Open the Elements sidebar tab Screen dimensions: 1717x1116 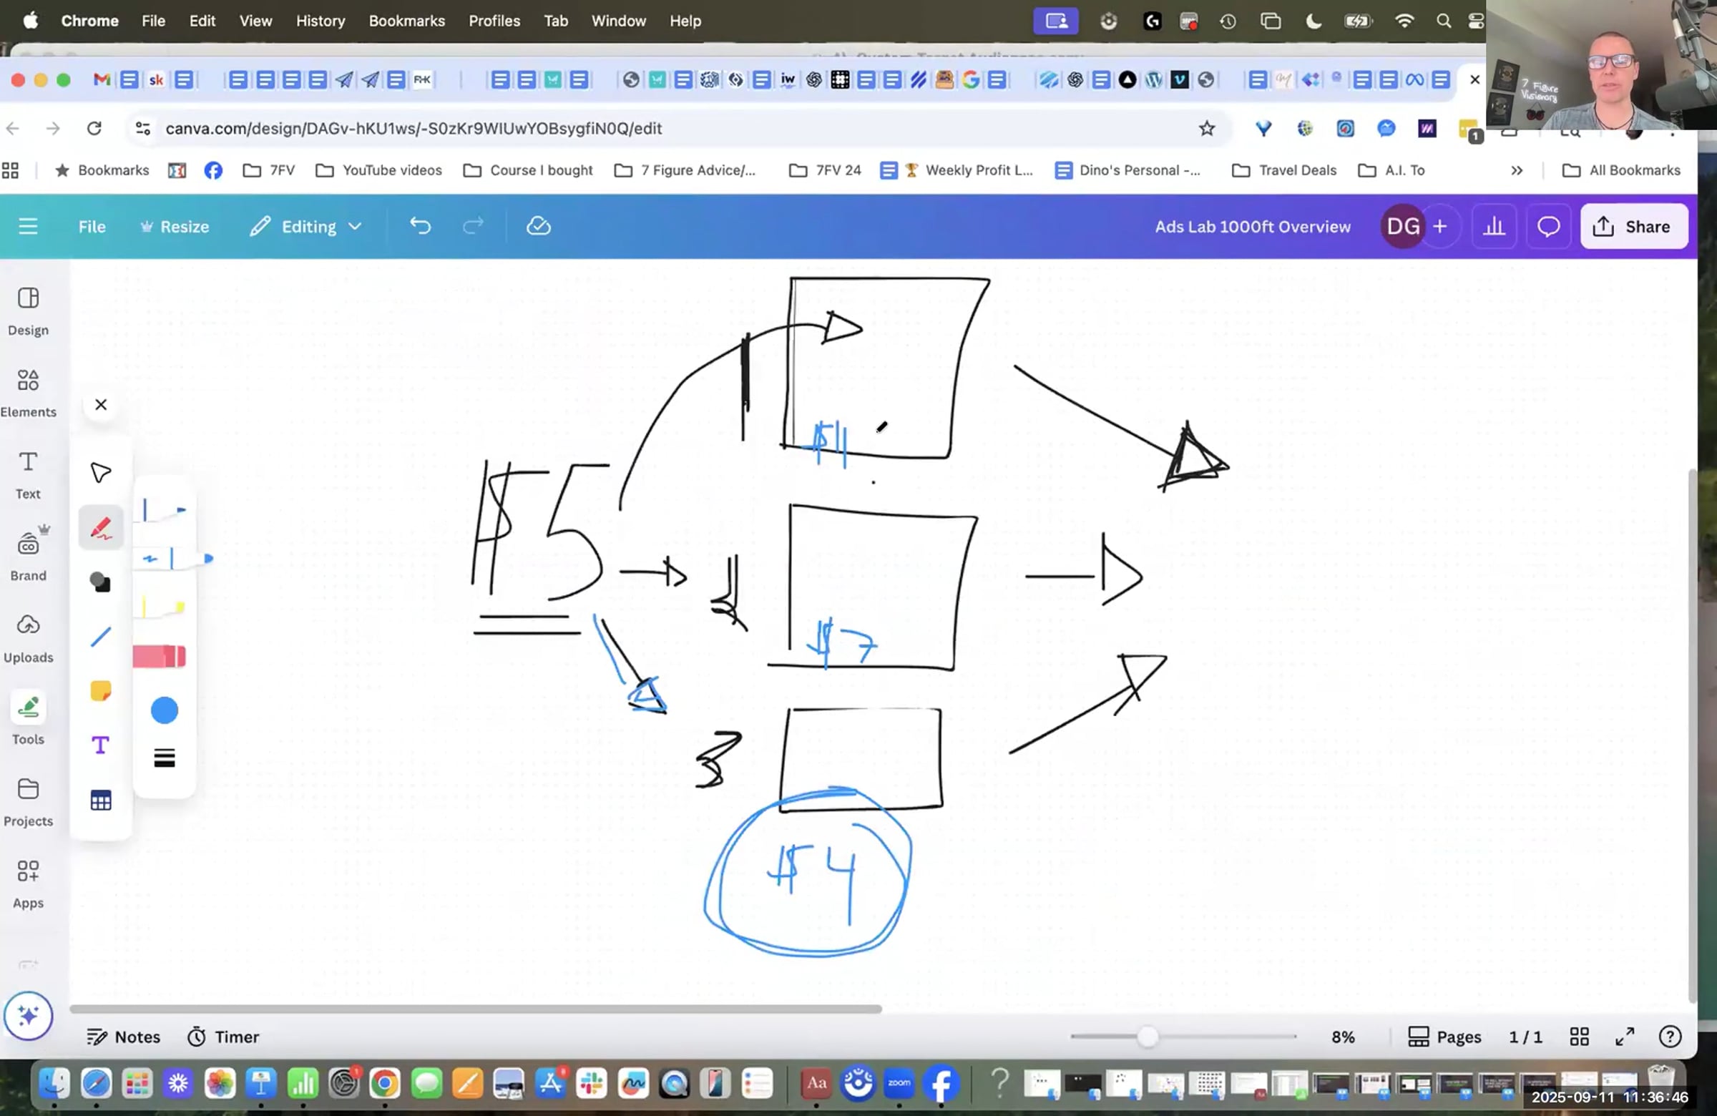coord(28,392)
